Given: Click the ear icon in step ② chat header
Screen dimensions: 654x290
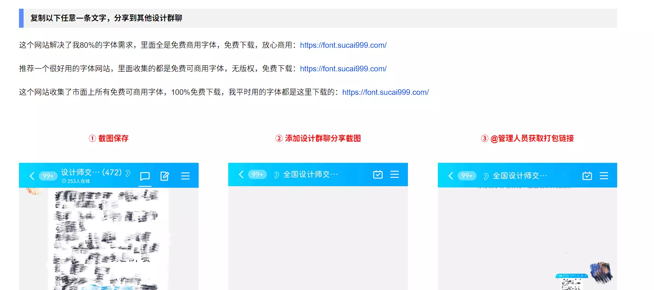Looking at the screenshot, I should [x=276, y=175].
